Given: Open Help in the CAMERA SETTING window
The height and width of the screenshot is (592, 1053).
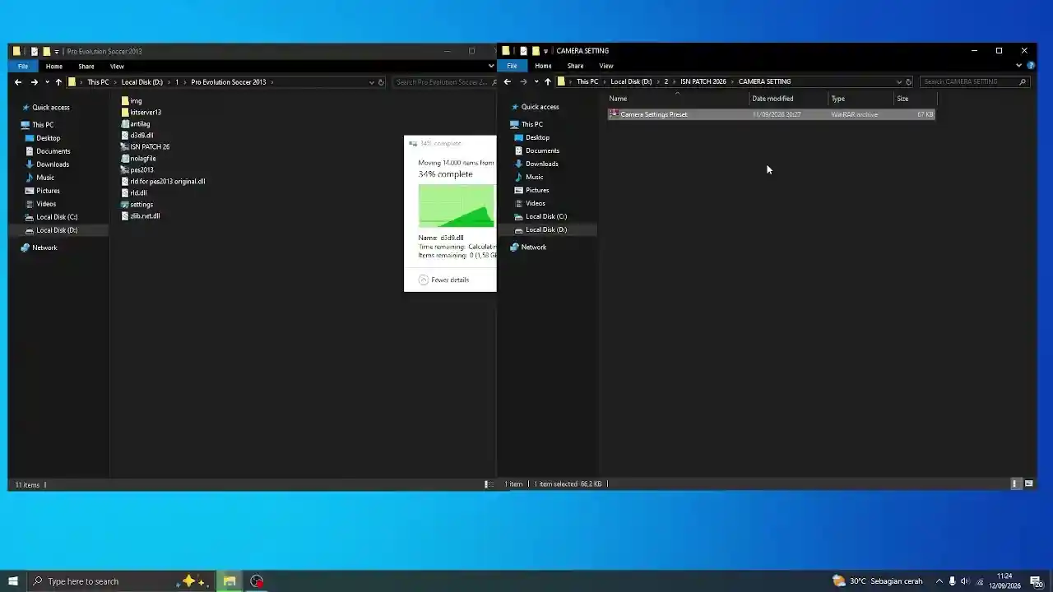Looking at the screenshot, I should point(1031,66).
